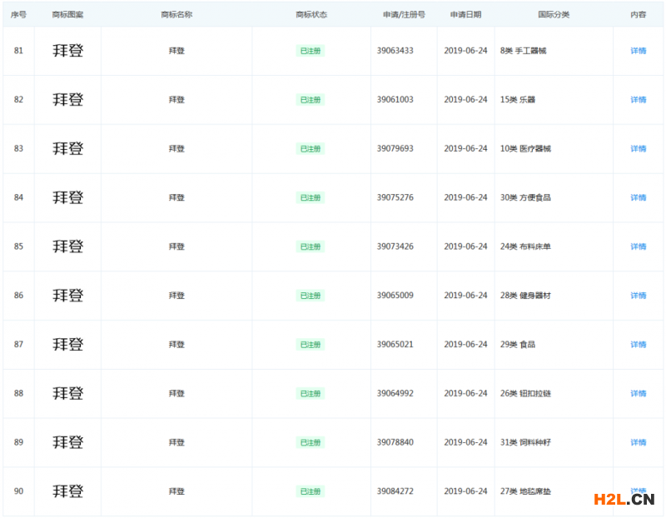666x518 pixels.
Task: Select registration number 39073426
Action: pos(395,247)
